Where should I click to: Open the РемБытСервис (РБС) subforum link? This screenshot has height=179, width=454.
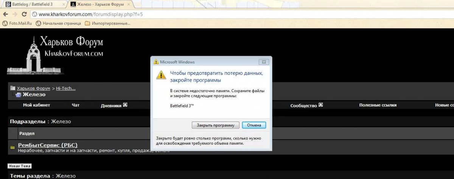click(x=48, y=145)
